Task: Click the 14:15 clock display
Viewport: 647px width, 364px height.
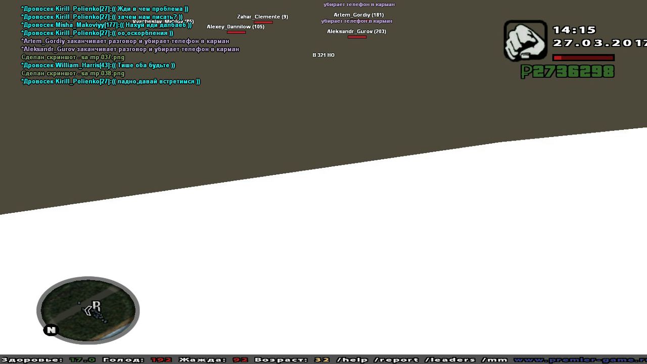Action: tap(574, 30)
